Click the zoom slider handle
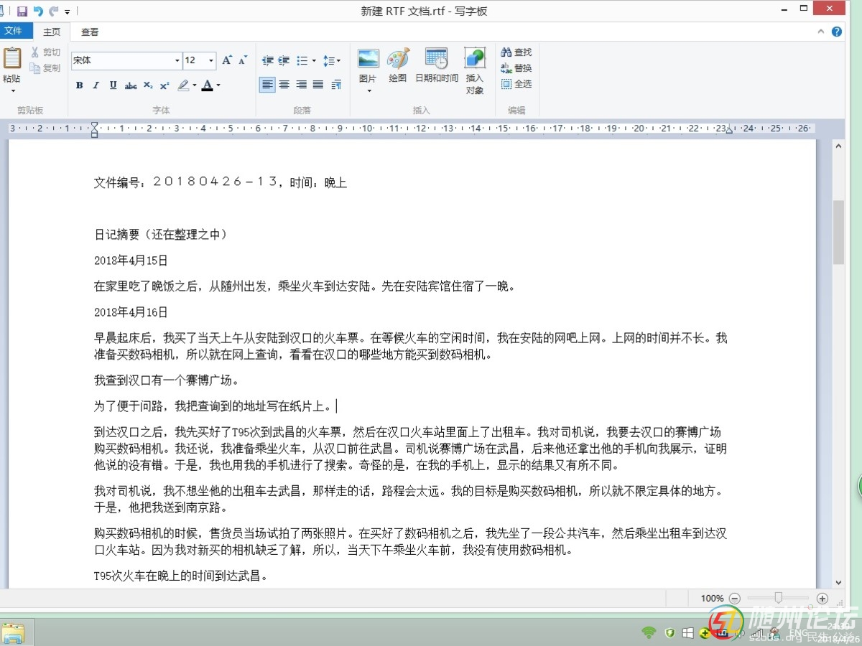Viewport: 862px width, 646px height. point(778,598)
